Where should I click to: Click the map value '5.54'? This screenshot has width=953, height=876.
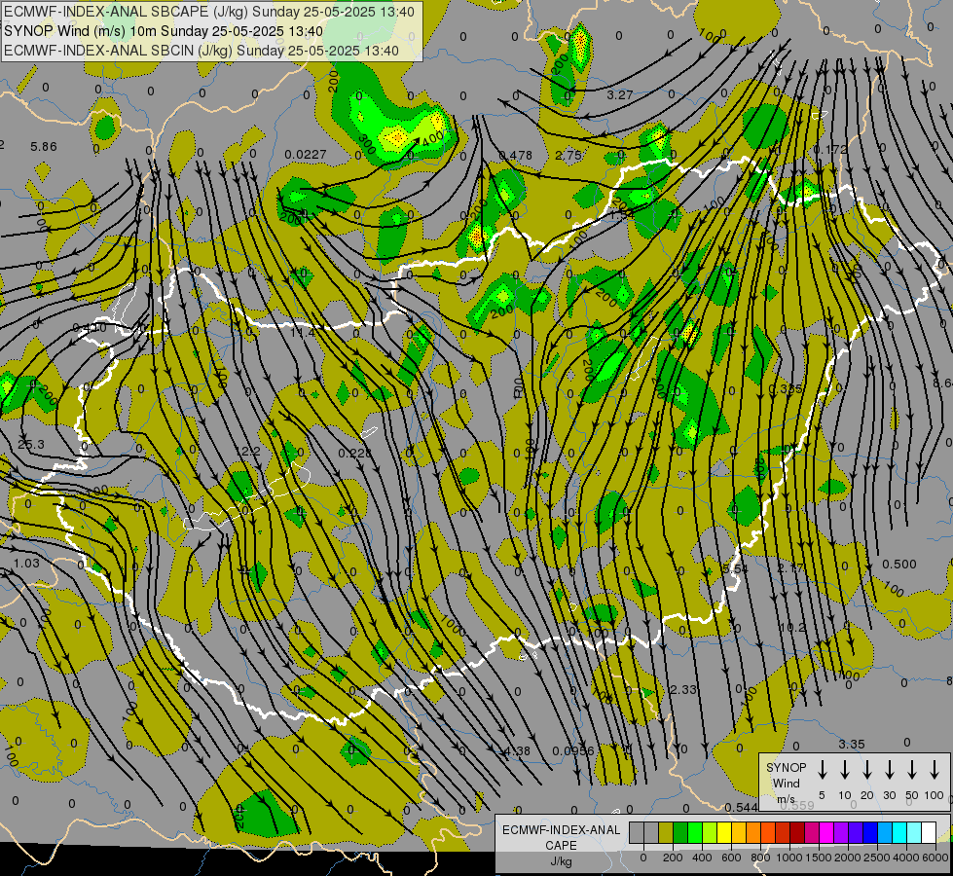pyautogui.click(x=735, y=568)
